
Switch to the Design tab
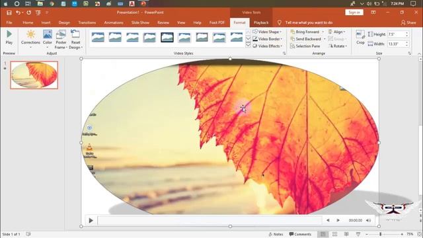[64, 22]
